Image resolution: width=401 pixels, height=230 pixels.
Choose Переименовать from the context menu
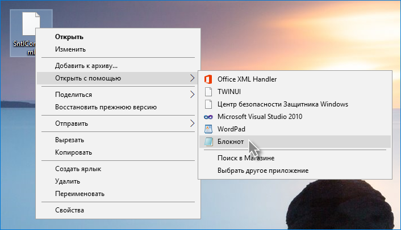118,194
